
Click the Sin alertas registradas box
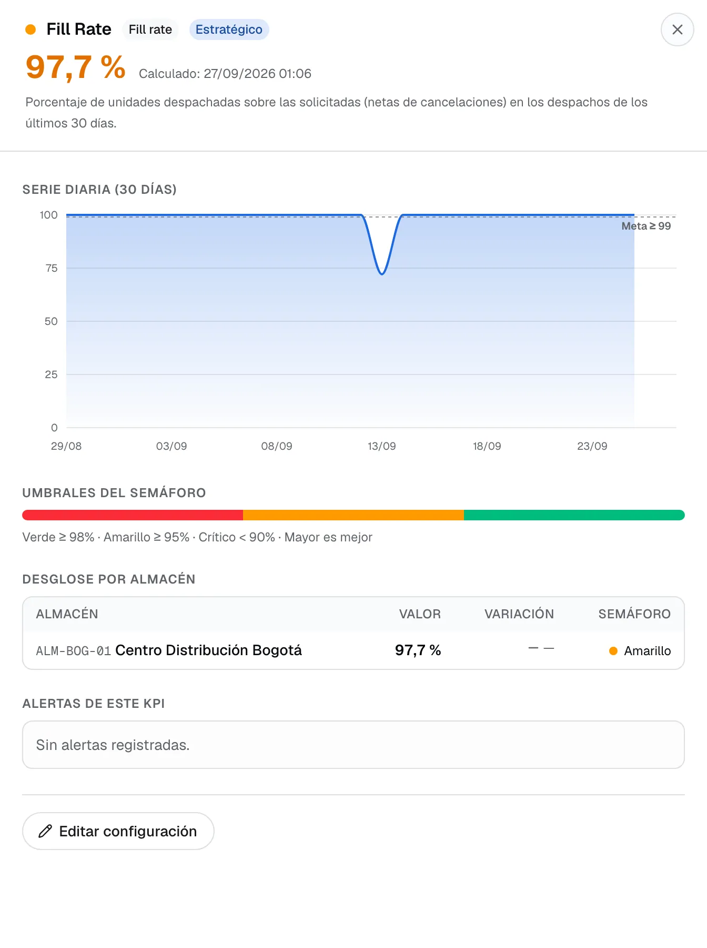(353, 745)
